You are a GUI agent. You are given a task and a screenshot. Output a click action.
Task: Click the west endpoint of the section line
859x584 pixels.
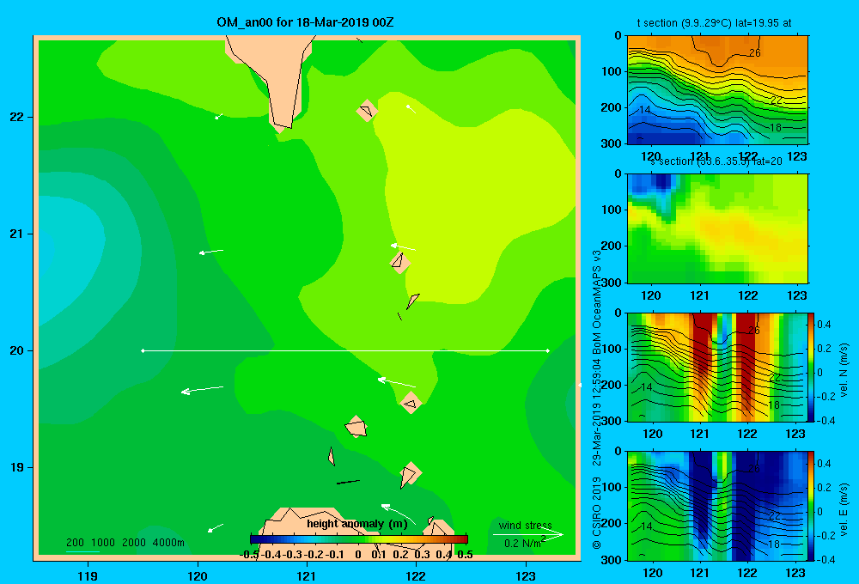point(143,350)
